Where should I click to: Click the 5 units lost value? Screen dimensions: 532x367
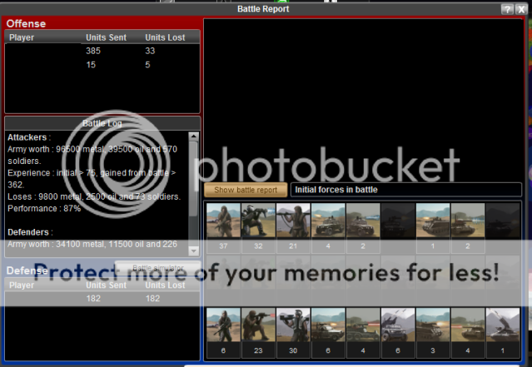tap(147, 65)
